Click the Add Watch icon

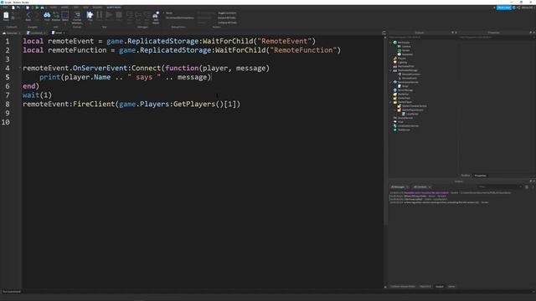tap(156, 15)
